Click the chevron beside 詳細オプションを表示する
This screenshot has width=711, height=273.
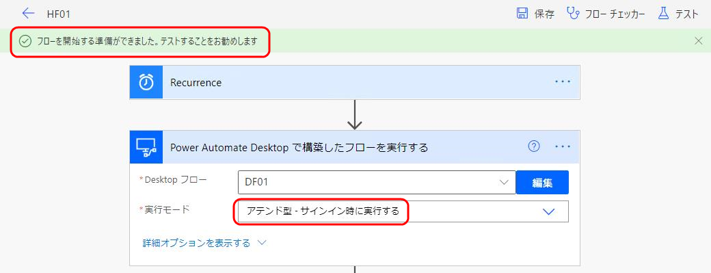coord(262,243)
